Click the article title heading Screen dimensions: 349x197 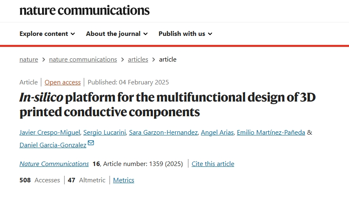(168, 104)
